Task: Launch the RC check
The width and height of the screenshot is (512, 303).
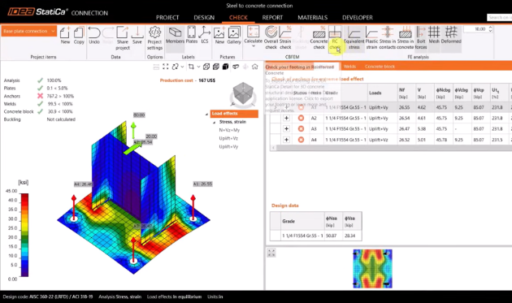Action: [x=335, y=38]
